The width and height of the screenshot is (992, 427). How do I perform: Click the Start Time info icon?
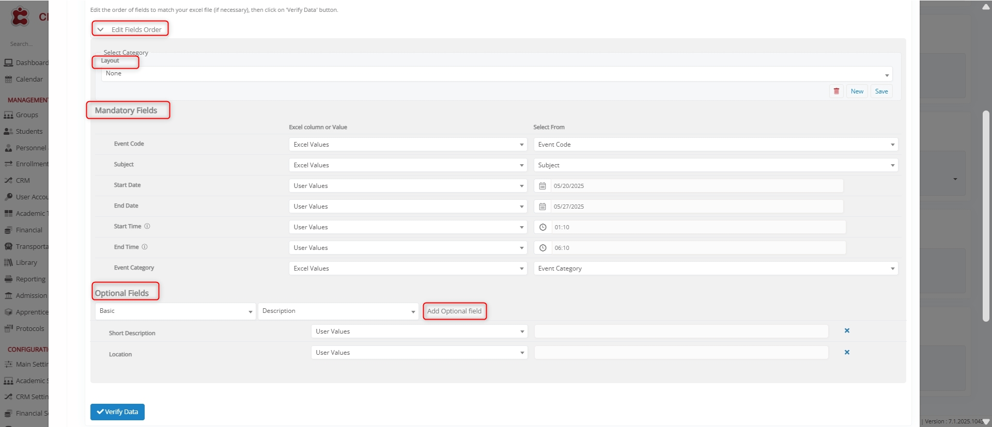[x=147, y=226]
